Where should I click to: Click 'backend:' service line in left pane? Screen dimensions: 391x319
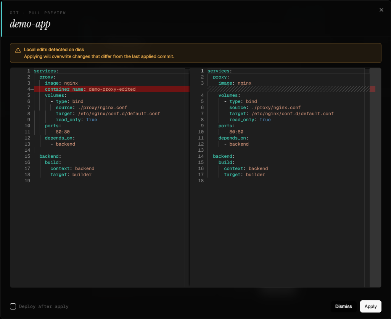coord(50,156)
